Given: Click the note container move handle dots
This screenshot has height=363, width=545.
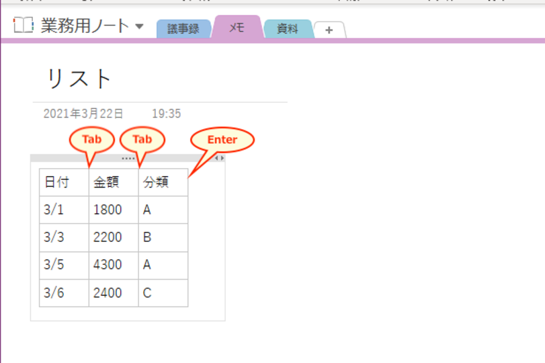Looking at the screenshot, I should (x=128, y=158).
